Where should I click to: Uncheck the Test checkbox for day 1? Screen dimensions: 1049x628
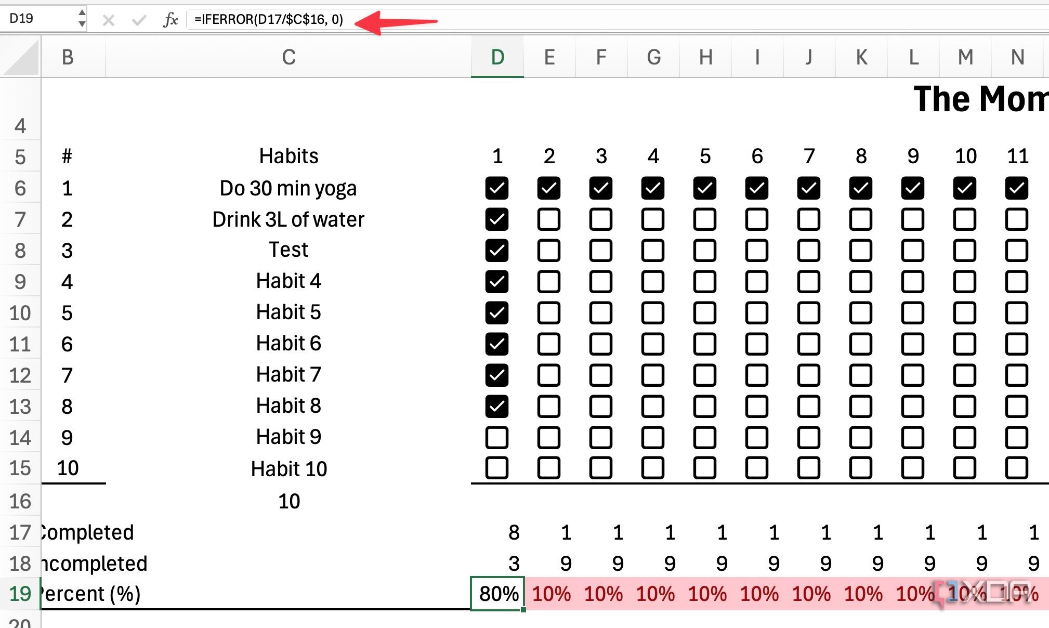(x=496, y=250)
